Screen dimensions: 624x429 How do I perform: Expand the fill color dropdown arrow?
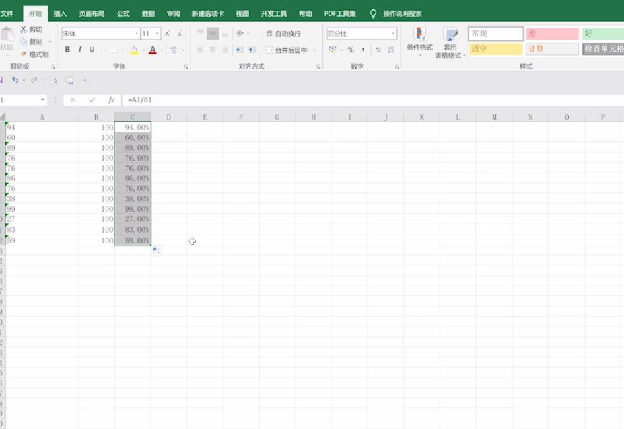tap(143, 50)
